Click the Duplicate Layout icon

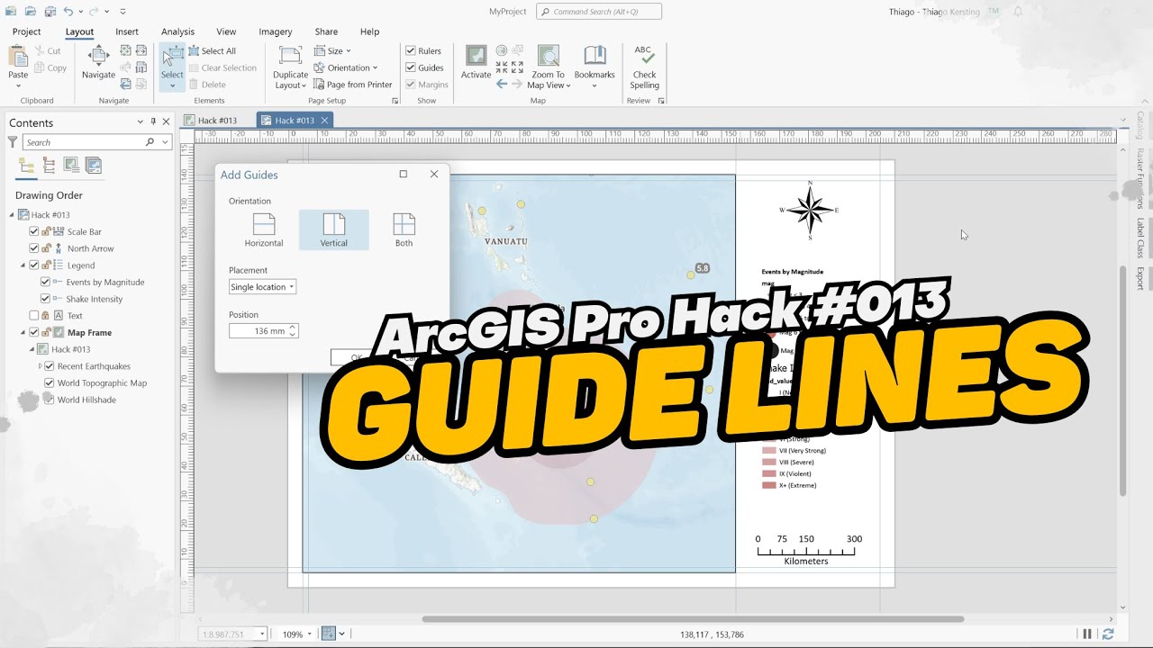coord(290,57)
